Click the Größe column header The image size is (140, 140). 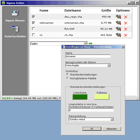(x=106, y=10)
